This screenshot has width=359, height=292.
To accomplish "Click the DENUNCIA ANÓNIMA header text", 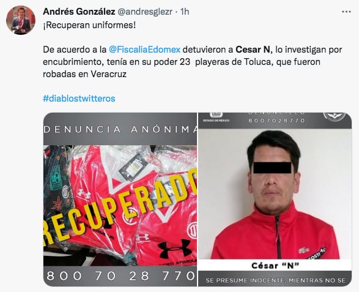I will coord(120,130).
